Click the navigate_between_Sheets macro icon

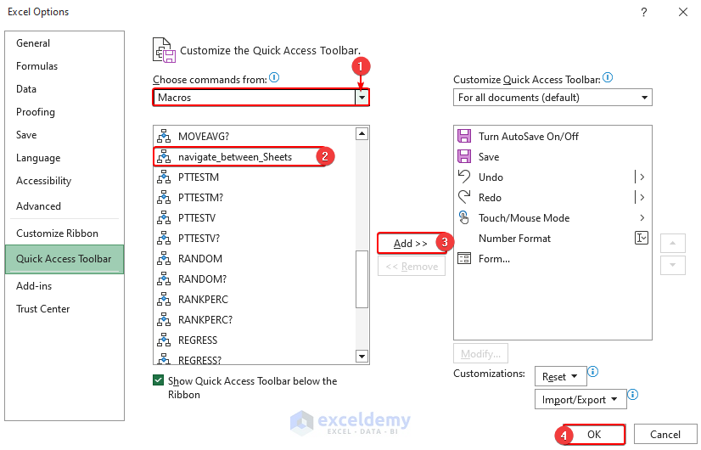click(164, 156)
